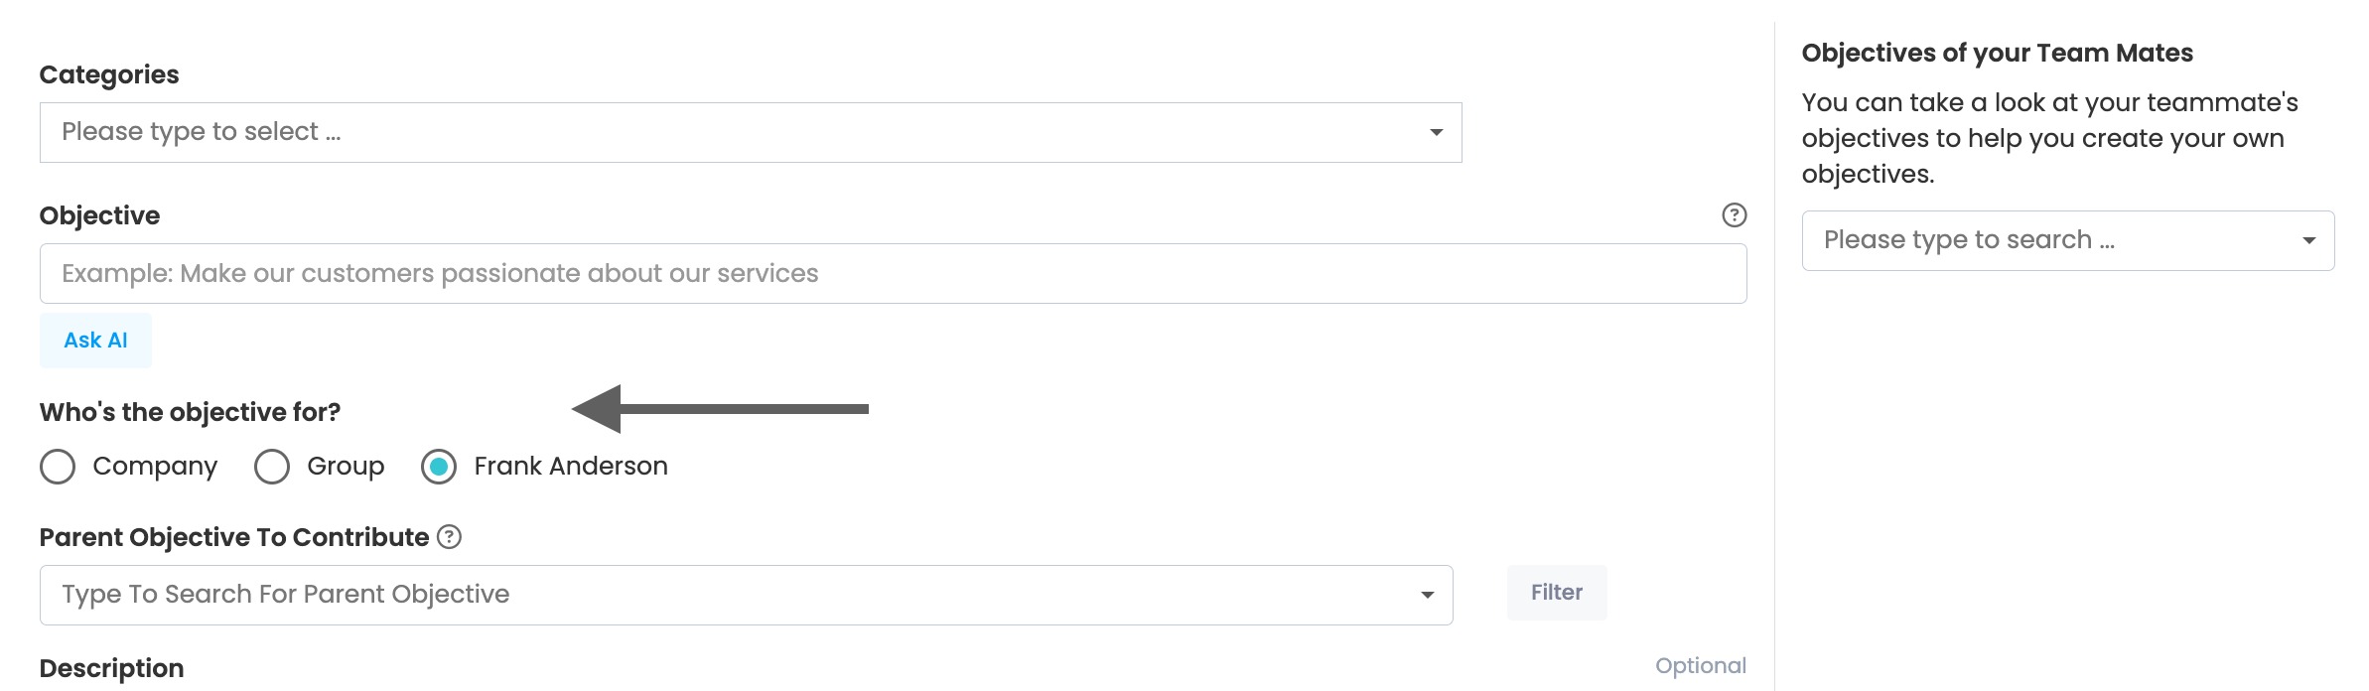Screen dimensions: 2369x691
Task: Expand the teammates search dropdown arrow
Action: click(x=2308, y=240)
